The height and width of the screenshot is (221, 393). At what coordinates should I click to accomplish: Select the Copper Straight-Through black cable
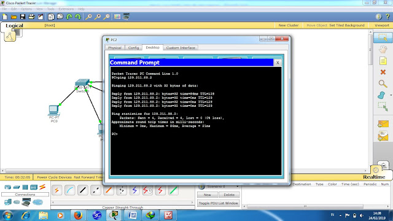pos(83,190)
